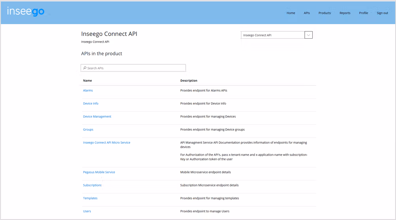The height and width of the screenshot is (220, 396).
Task: Focus the Search APIs field
Action: click(x=133, y=68)
